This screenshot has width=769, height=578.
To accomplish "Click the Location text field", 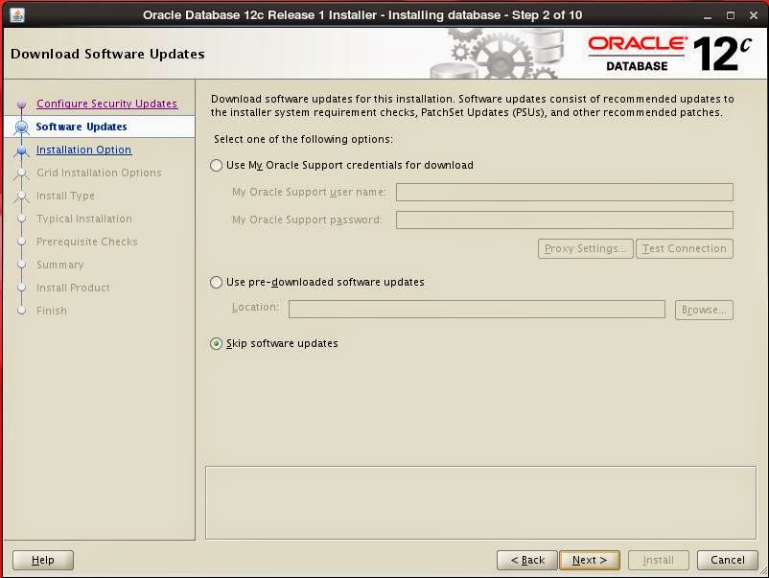I will (477, 310).
